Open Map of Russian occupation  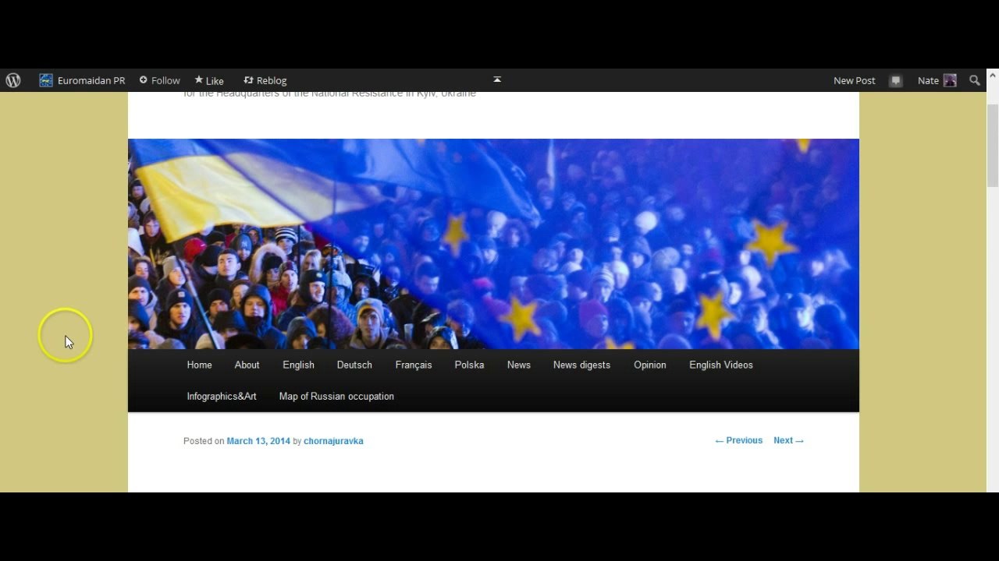point(336,396)
